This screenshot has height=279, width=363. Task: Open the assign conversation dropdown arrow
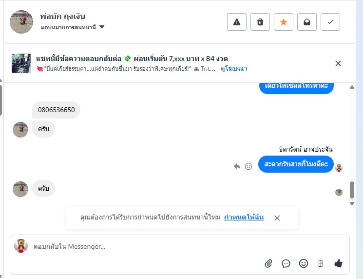point(102,27)
